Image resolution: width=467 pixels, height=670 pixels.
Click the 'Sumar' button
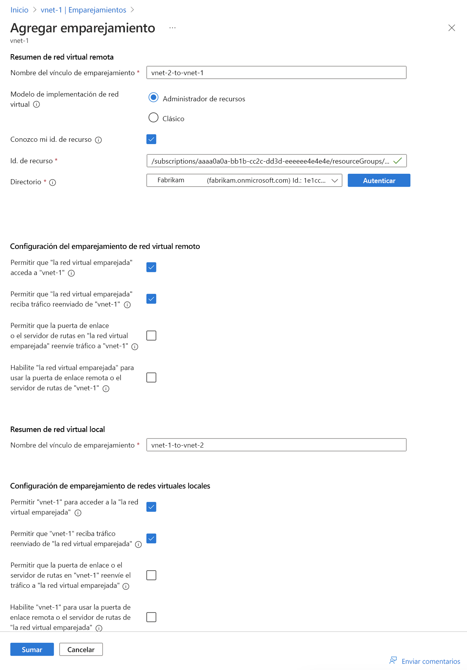click(x=32, y=649)
